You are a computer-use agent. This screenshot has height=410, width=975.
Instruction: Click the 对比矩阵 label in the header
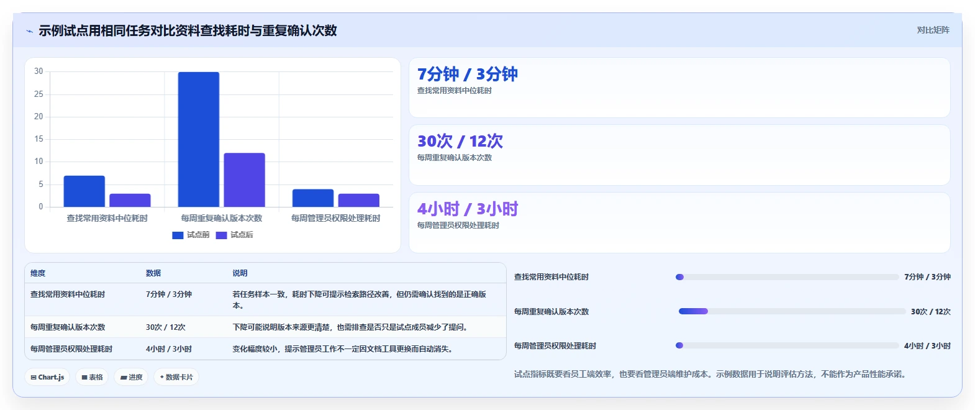point(933,30)
